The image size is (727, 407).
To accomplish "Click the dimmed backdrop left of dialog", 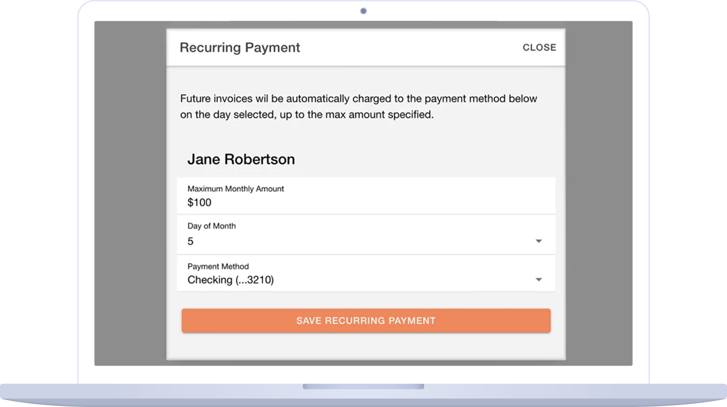I will pyautogui.click(x=130, y=193).
